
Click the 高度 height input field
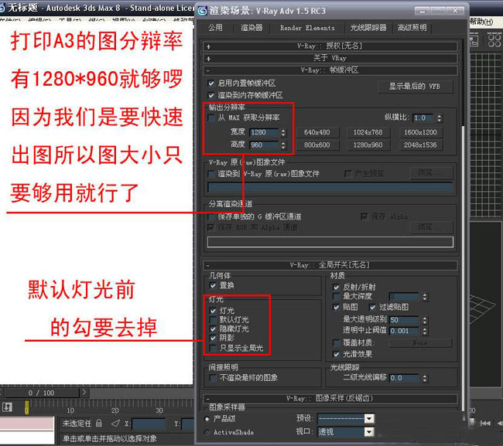(264, 145)
